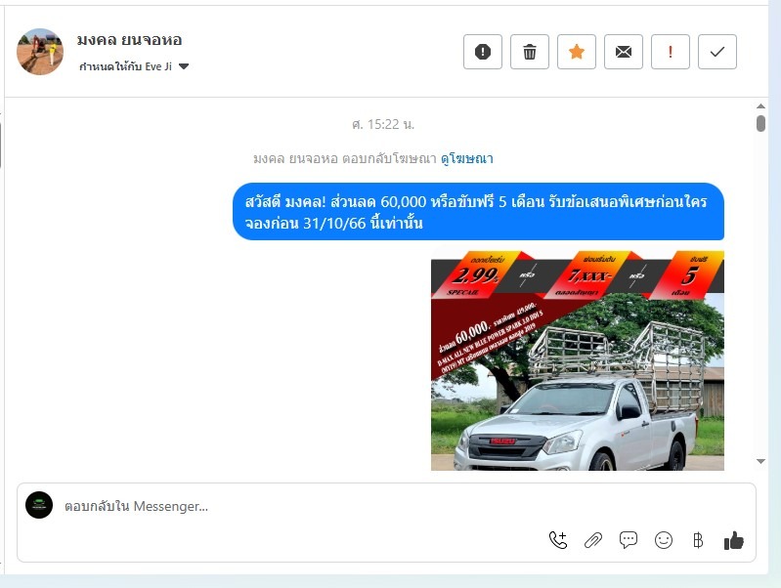
Task: Open the ดูโฆษณา ad link
Action: tap(466, 158)
